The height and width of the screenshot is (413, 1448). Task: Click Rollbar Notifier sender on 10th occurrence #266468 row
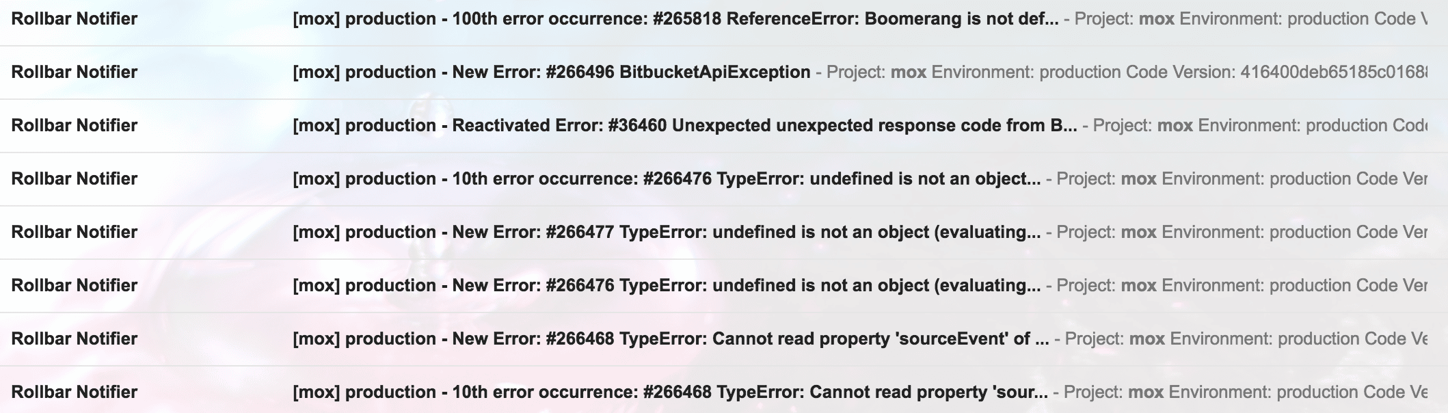click(x=75, y=392)
